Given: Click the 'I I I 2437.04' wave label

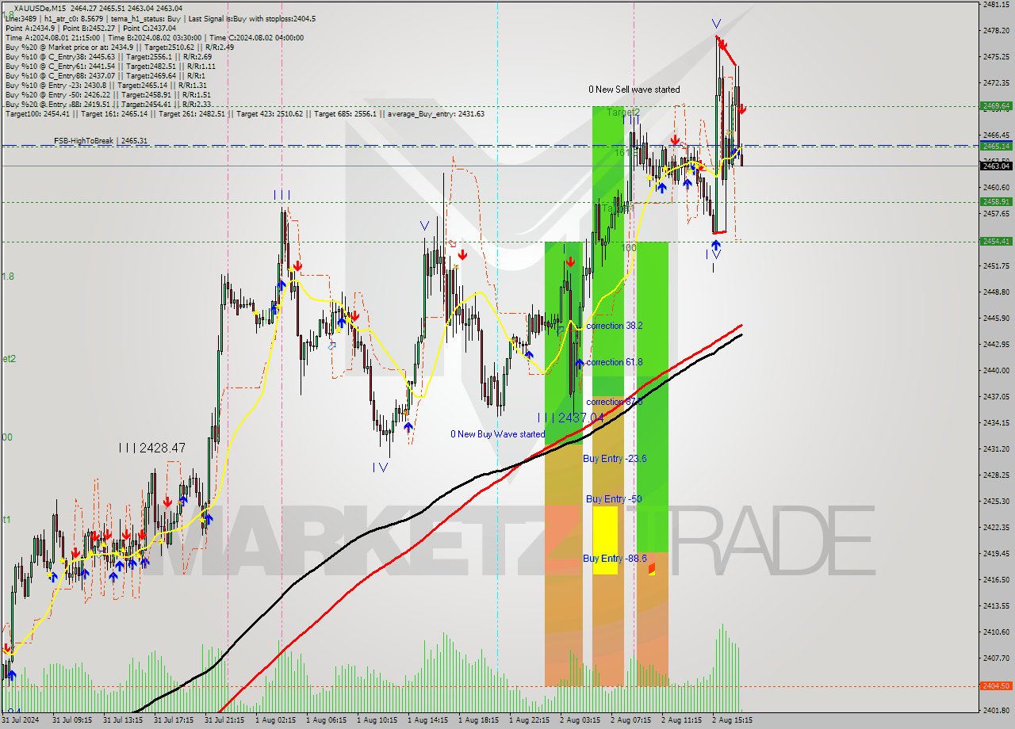Looking at the screenshot, I should [570, 417].
